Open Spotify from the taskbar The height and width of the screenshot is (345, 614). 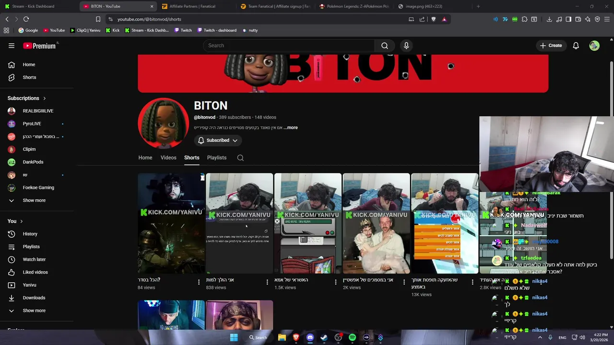[x=352, y=337]
